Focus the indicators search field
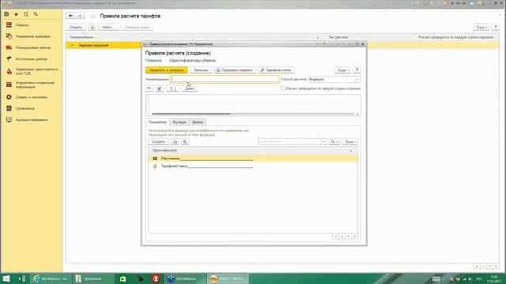The image size is (506, 284). click(x=289, y=142)
